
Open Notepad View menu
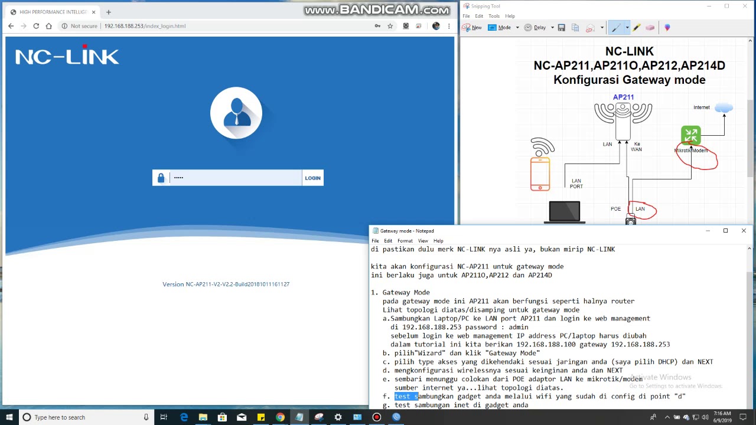[423, 241]
